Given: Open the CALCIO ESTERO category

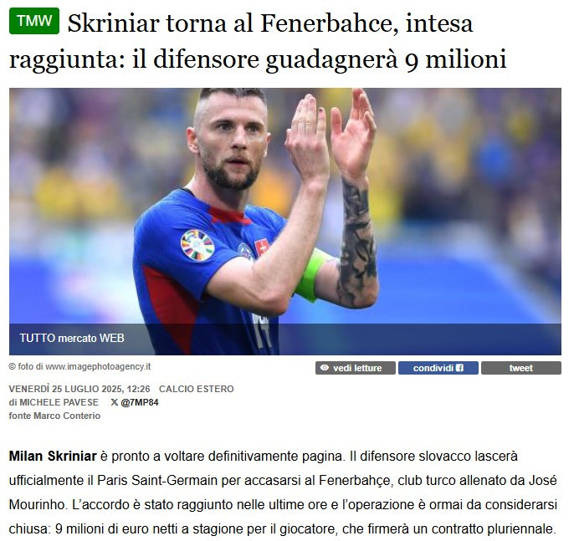Looking at the screenshot, I should (x=196, y=389).
